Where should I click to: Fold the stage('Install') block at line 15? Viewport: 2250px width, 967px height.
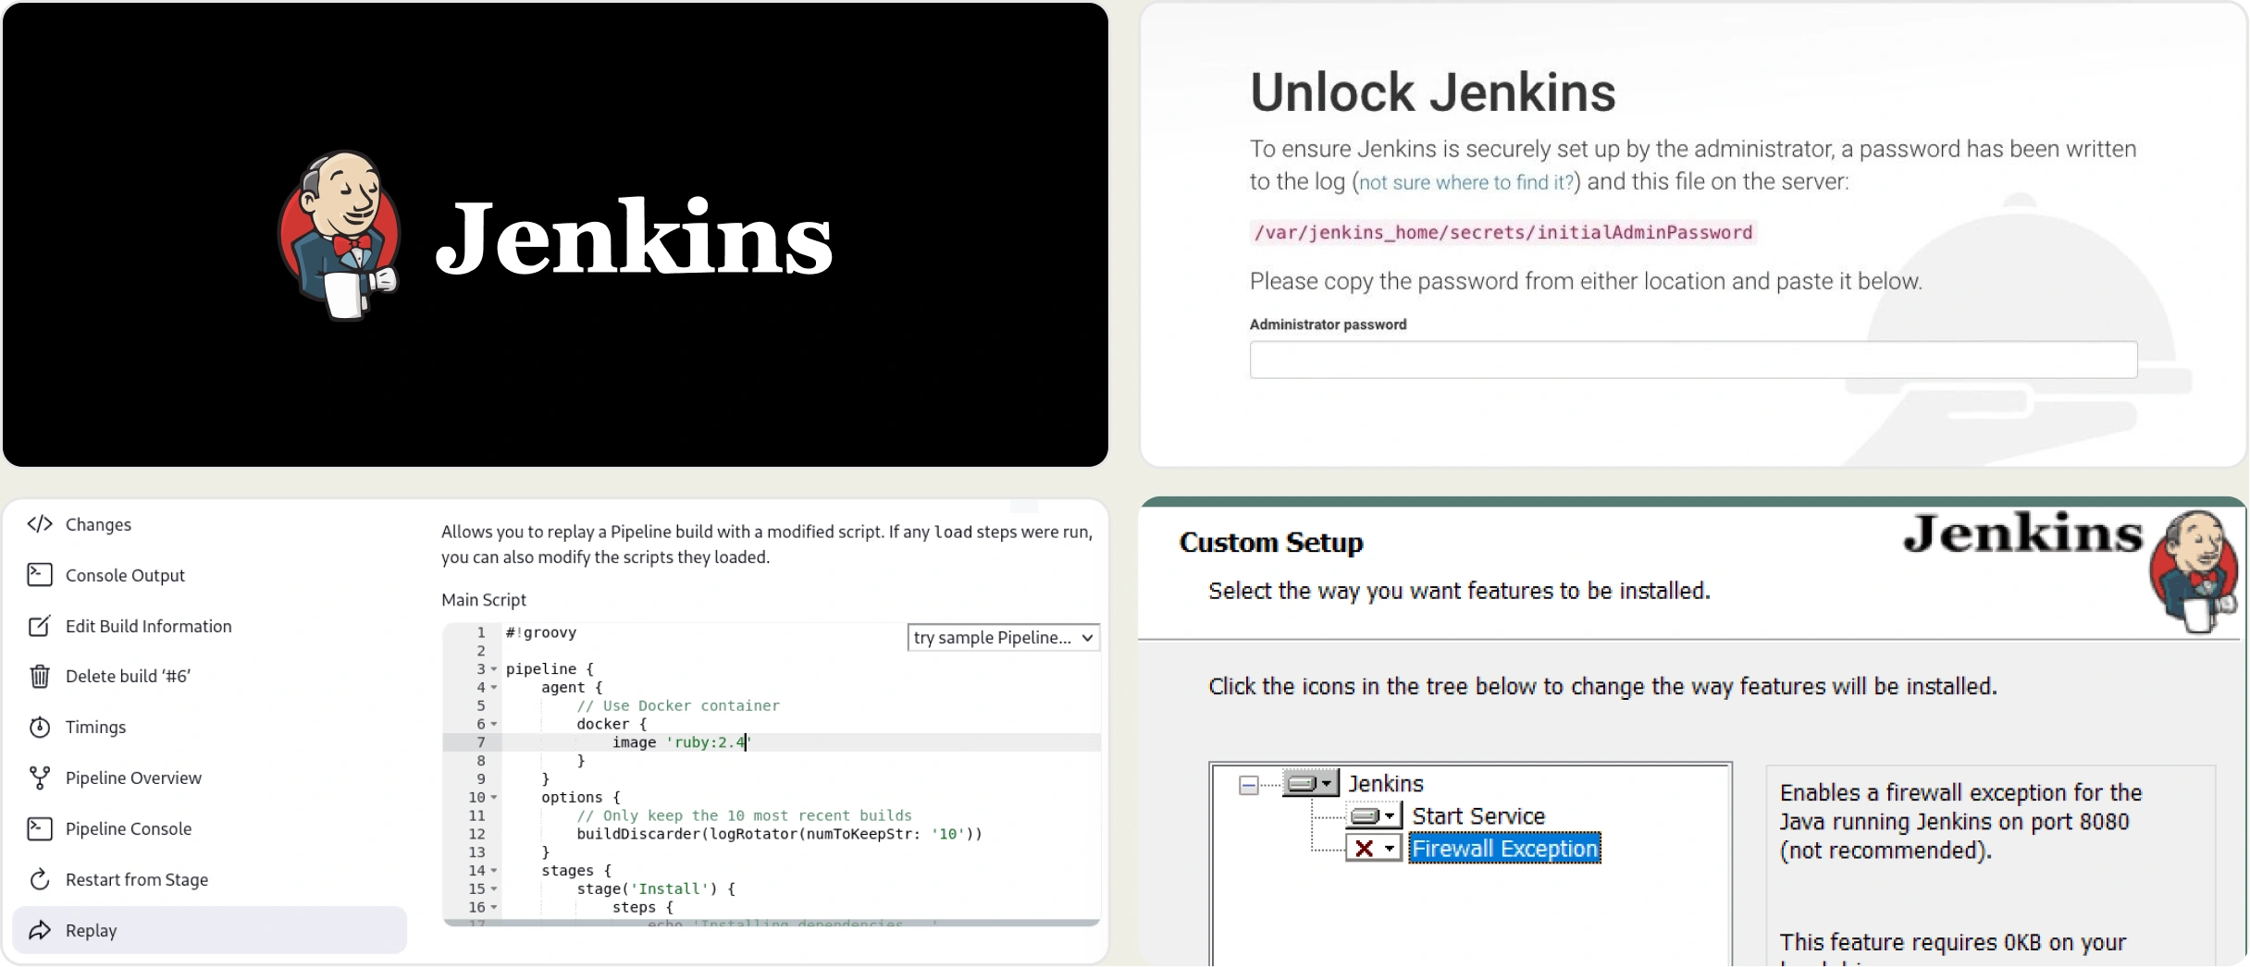pos(494,889)
